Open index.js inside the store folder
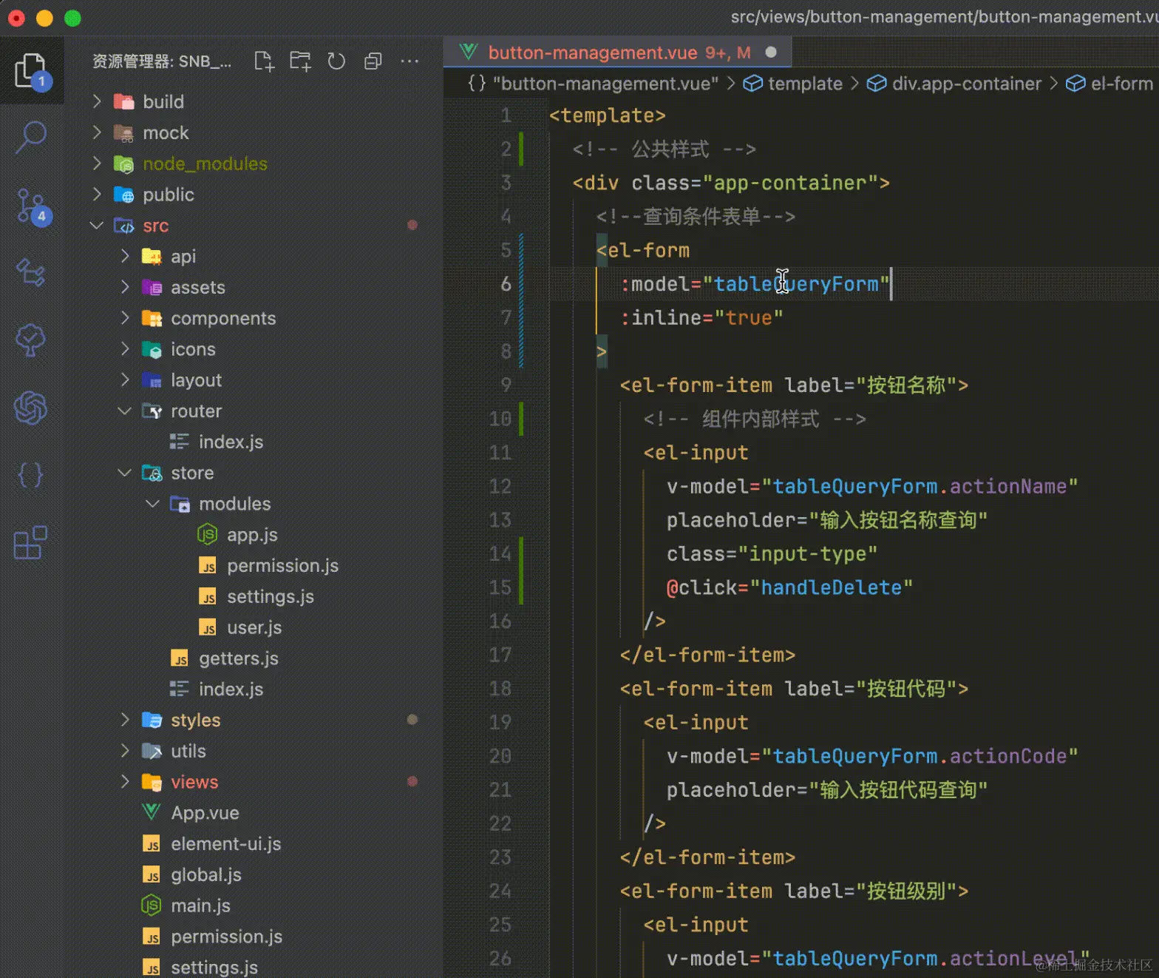 tap(231, 689)
